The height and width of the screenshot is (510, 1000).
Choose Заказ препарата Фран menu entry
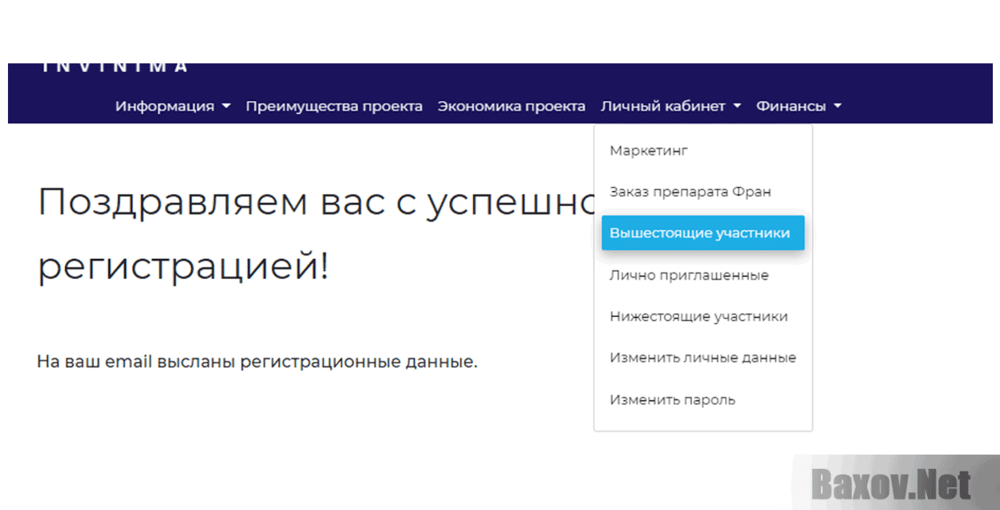(x=690, y=192)
